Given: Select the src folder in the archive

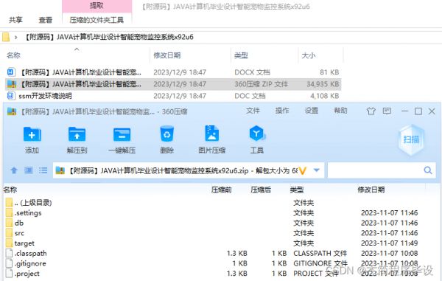Looking at the screenshot, I should pyautogui.click(x=19, y=233).
